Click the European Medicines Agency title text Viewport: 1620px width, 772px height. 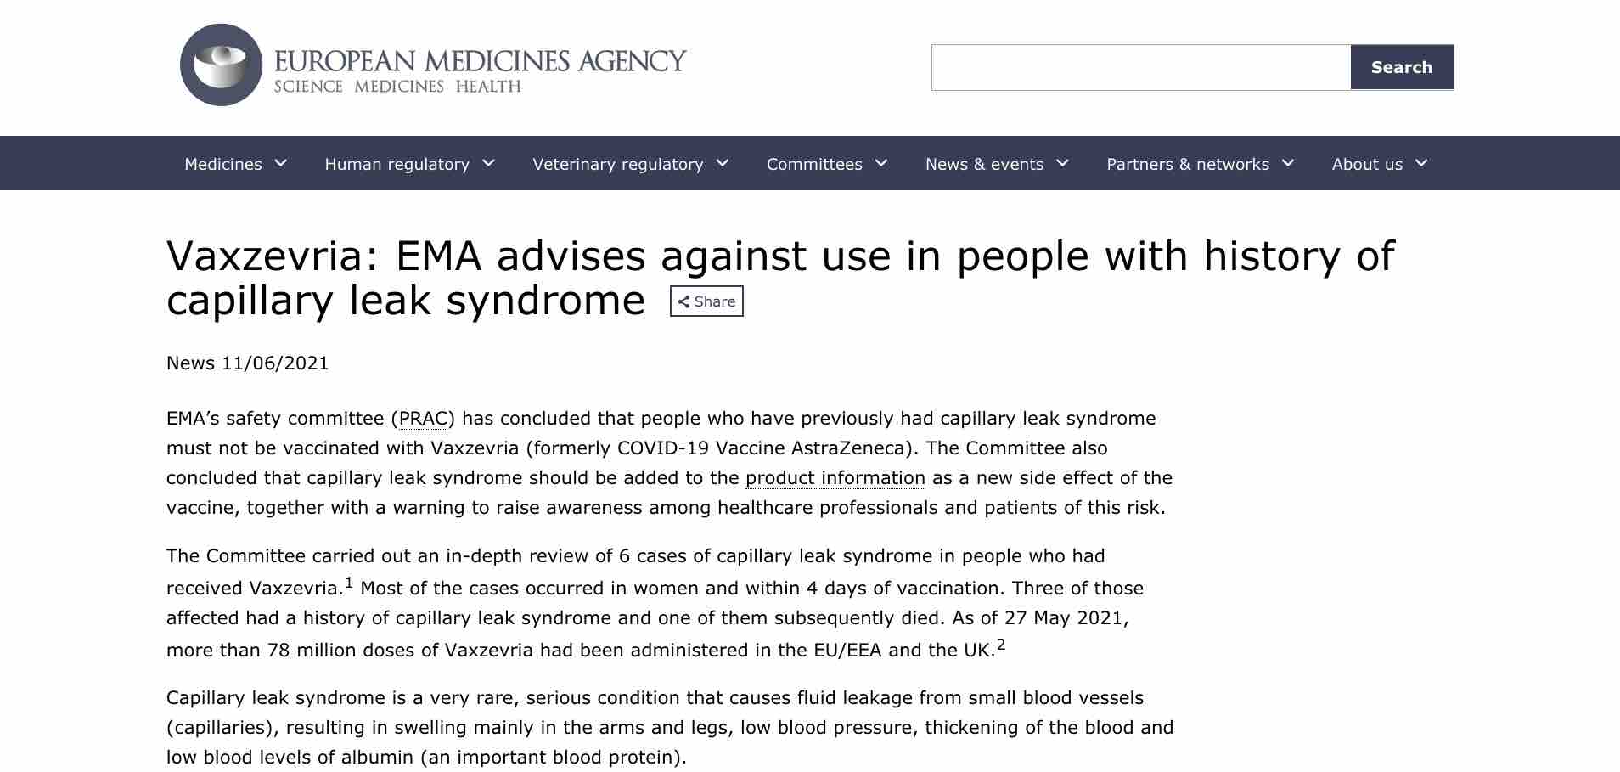pyautogui.click(x=480, y=61)
